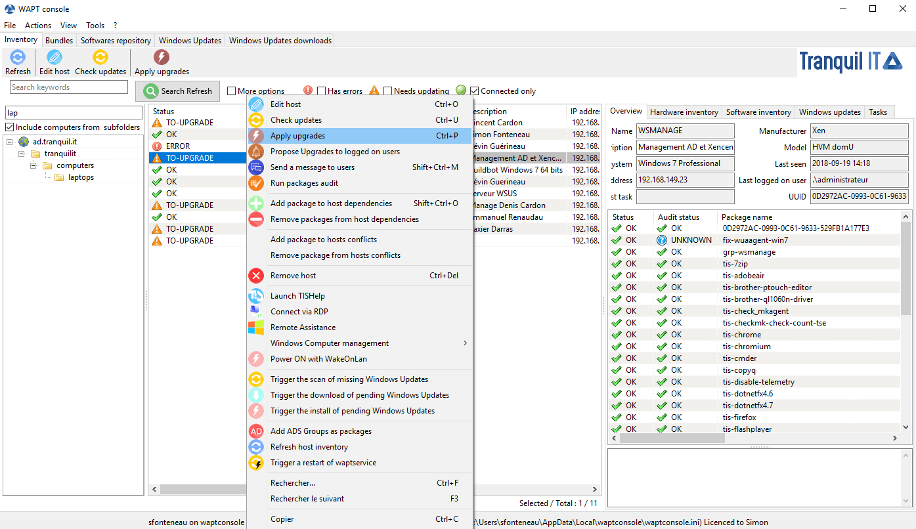Image resolution: width=916 pixels, height=529 pixels.
Task: Click the red minus Remove packages icon
Action: click(256, 219)
